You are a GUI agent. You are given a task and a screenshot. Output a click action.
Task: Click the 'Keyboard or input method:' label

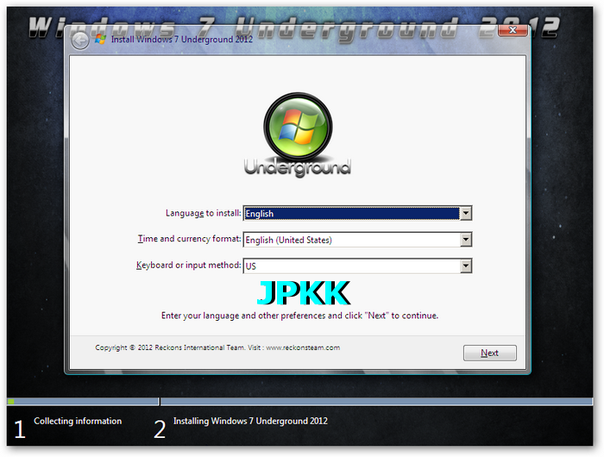[188, 266]
